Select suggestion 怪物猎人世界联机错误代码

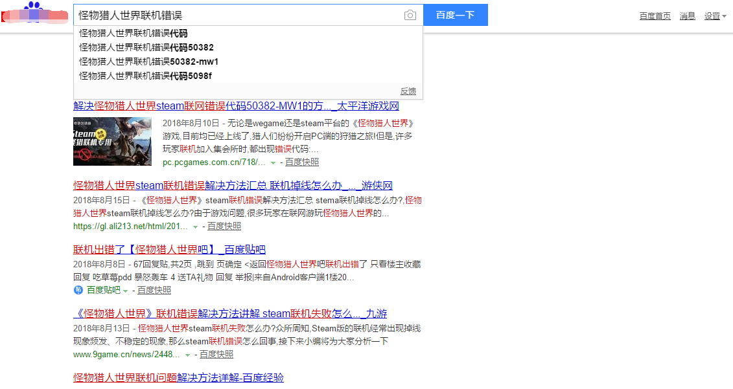pos(248,33)
